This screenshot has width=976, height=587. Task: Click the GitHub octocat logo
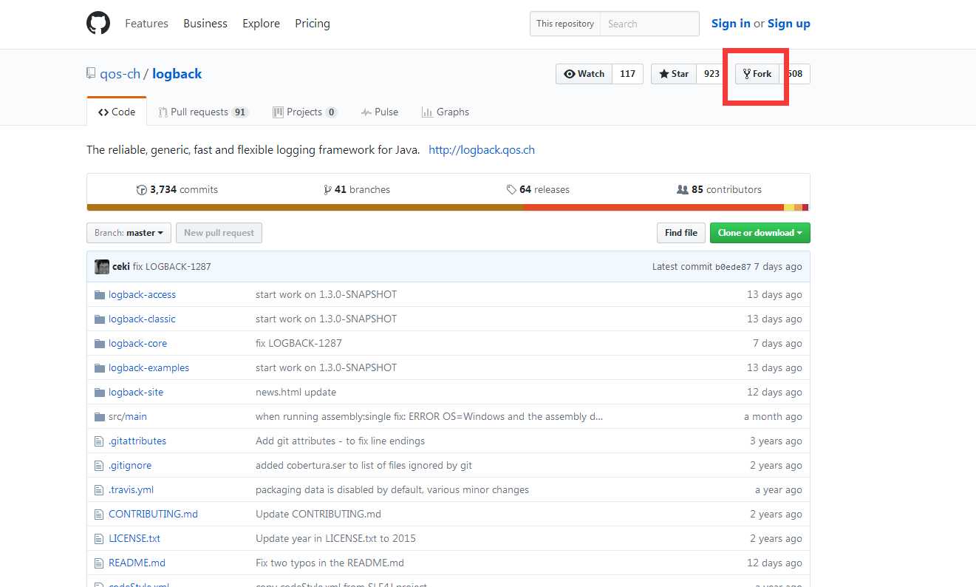pos(98,24)
